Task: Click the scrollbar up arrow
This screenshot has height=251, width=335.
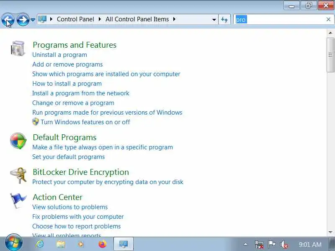Action: click(330, 33)
